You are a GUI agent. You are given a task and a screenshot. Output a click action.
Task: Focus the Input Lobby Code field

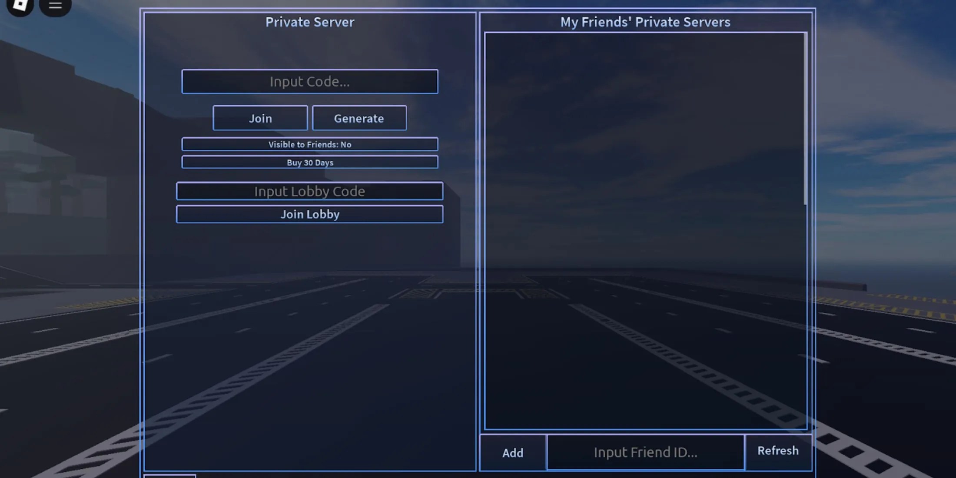pos(309,191)
